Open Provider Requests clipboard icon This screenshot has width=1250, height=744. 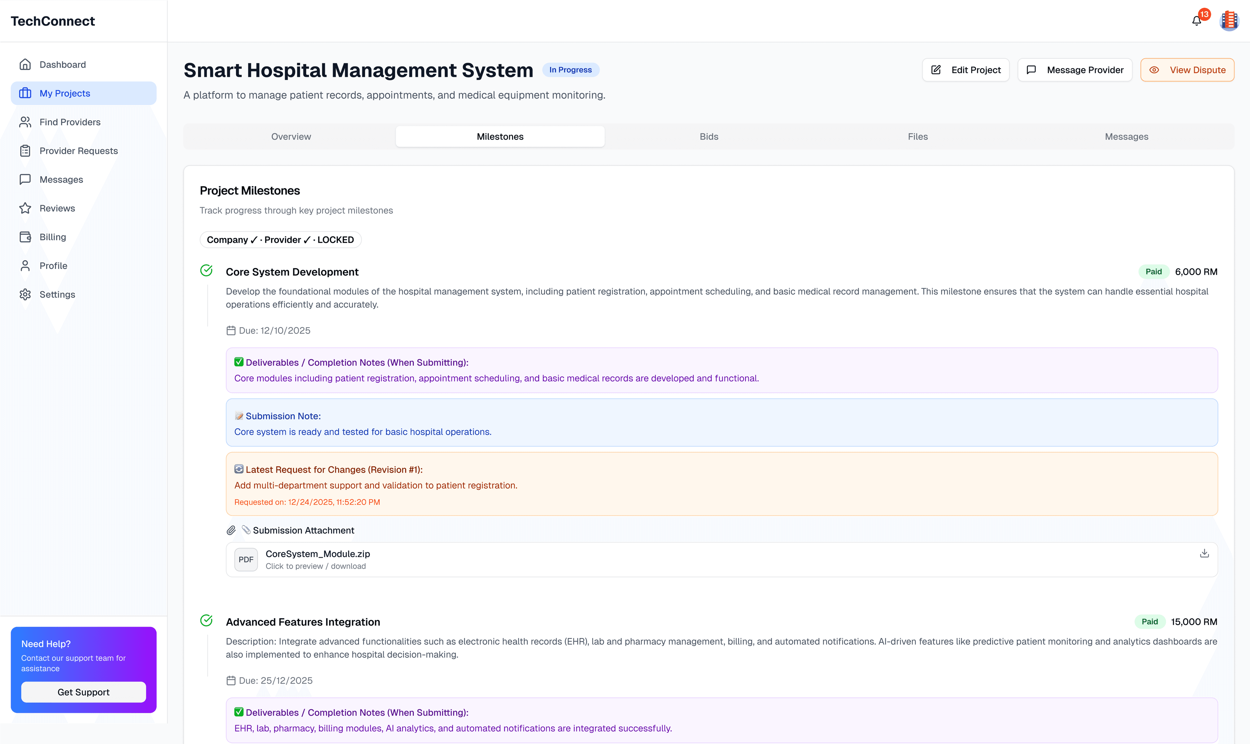pyautogui.click(x=26, y=151)
